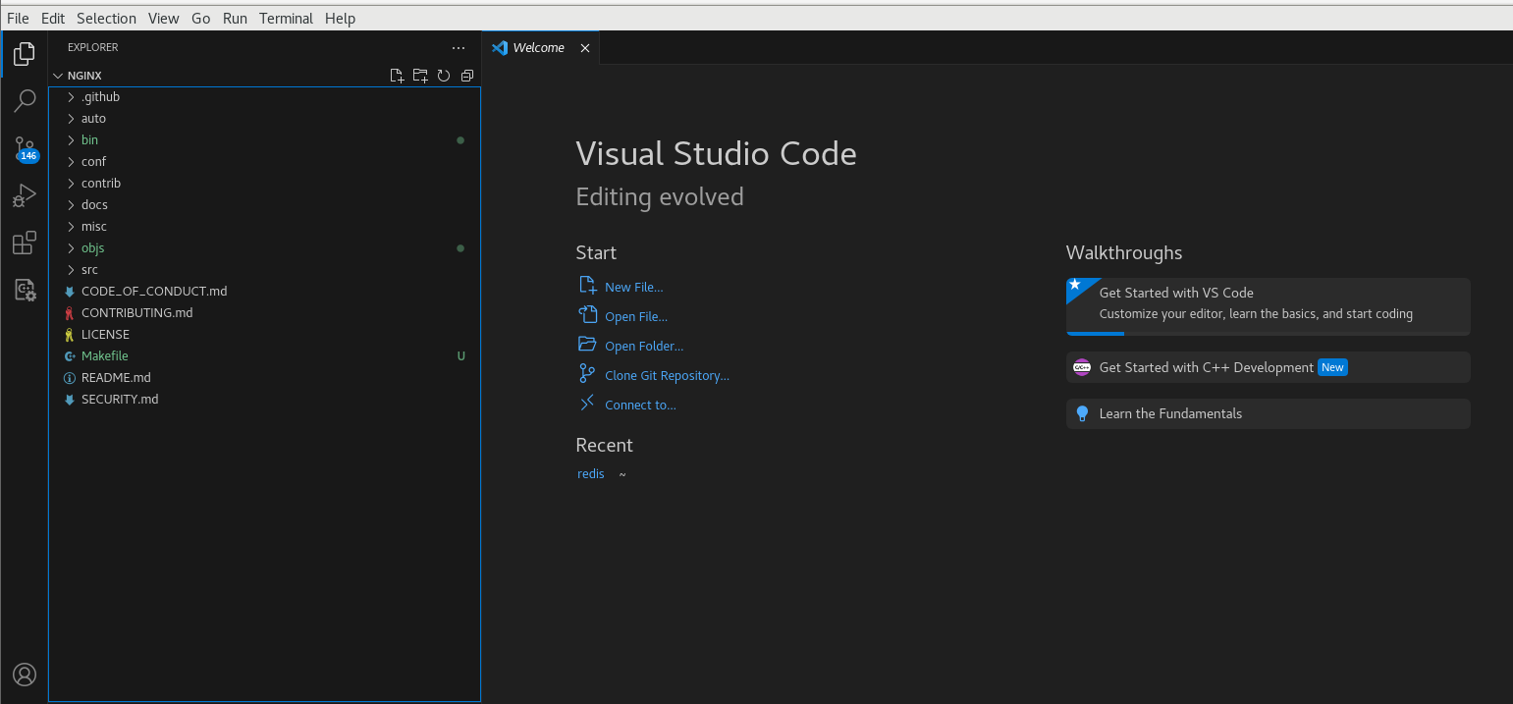Click the Makefile file icon
Viewport: 1513px width, 704px height.
pyautogui.click(x=70, y=356)
